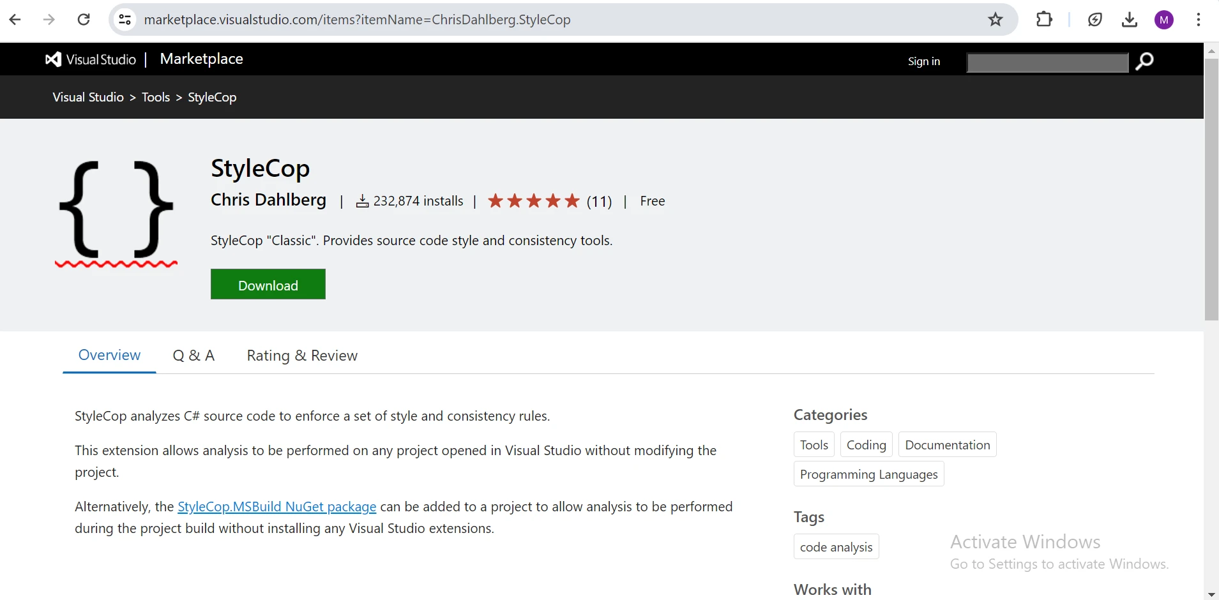The height and width of the screenshot is (600, 1219).
Task: Click the Tools category
Action: click(x=814, y=445)
